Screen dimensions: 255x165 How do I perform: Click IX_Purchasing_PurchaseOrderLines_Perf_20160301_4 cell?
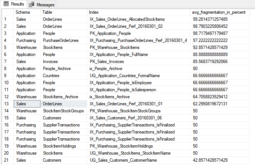click(138, 40)
